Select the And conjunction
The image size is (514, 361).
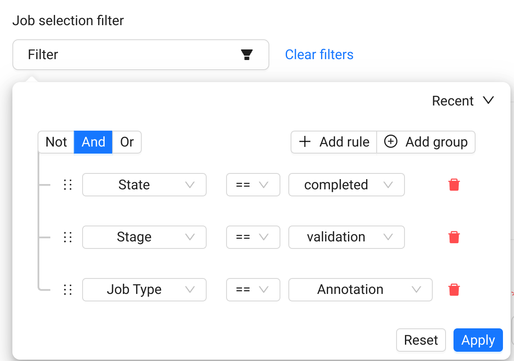coord(93,142)
